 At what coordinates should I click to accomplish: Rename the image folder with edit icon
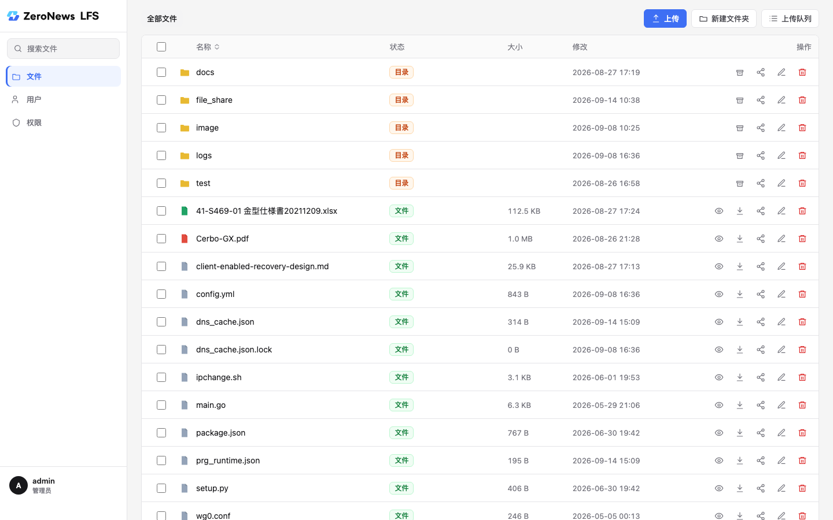tap(782, 128)
